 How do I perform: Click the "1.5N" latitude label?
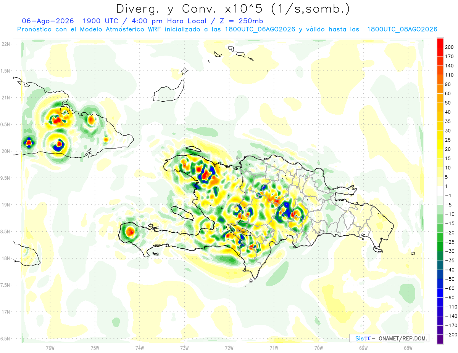coord(6,71)
